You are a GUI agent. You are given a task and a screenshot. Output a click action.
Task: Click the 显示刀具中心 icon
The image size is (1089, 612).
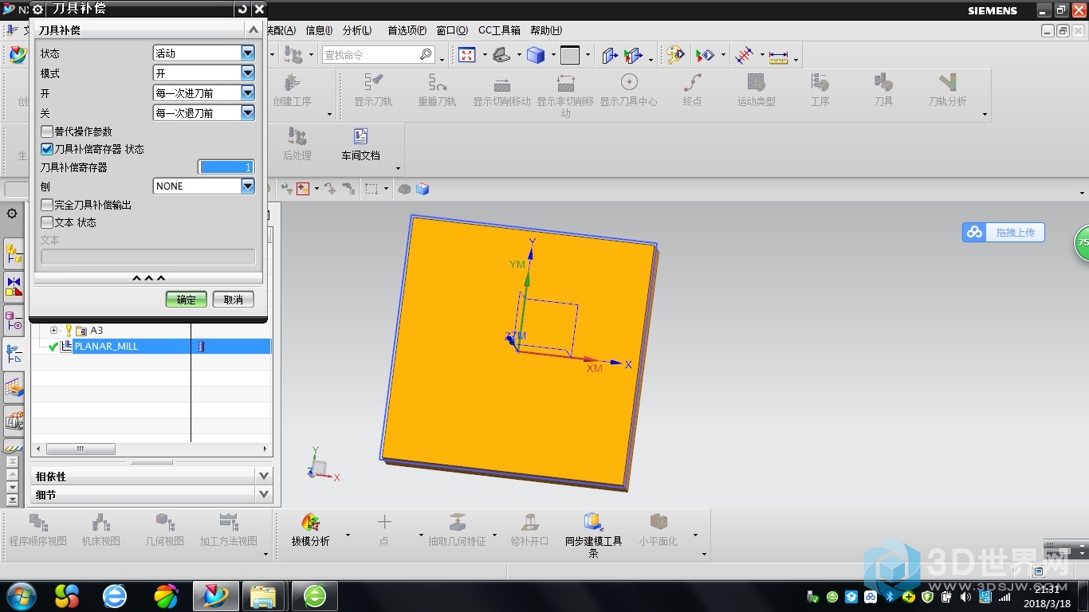coord(628,82)
